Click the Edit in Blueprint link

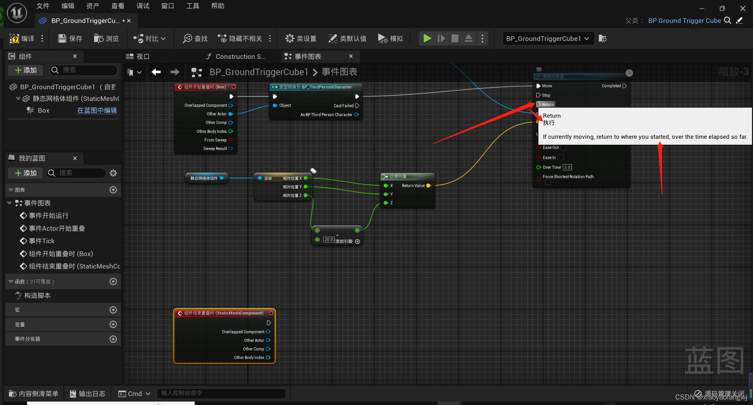97,110
